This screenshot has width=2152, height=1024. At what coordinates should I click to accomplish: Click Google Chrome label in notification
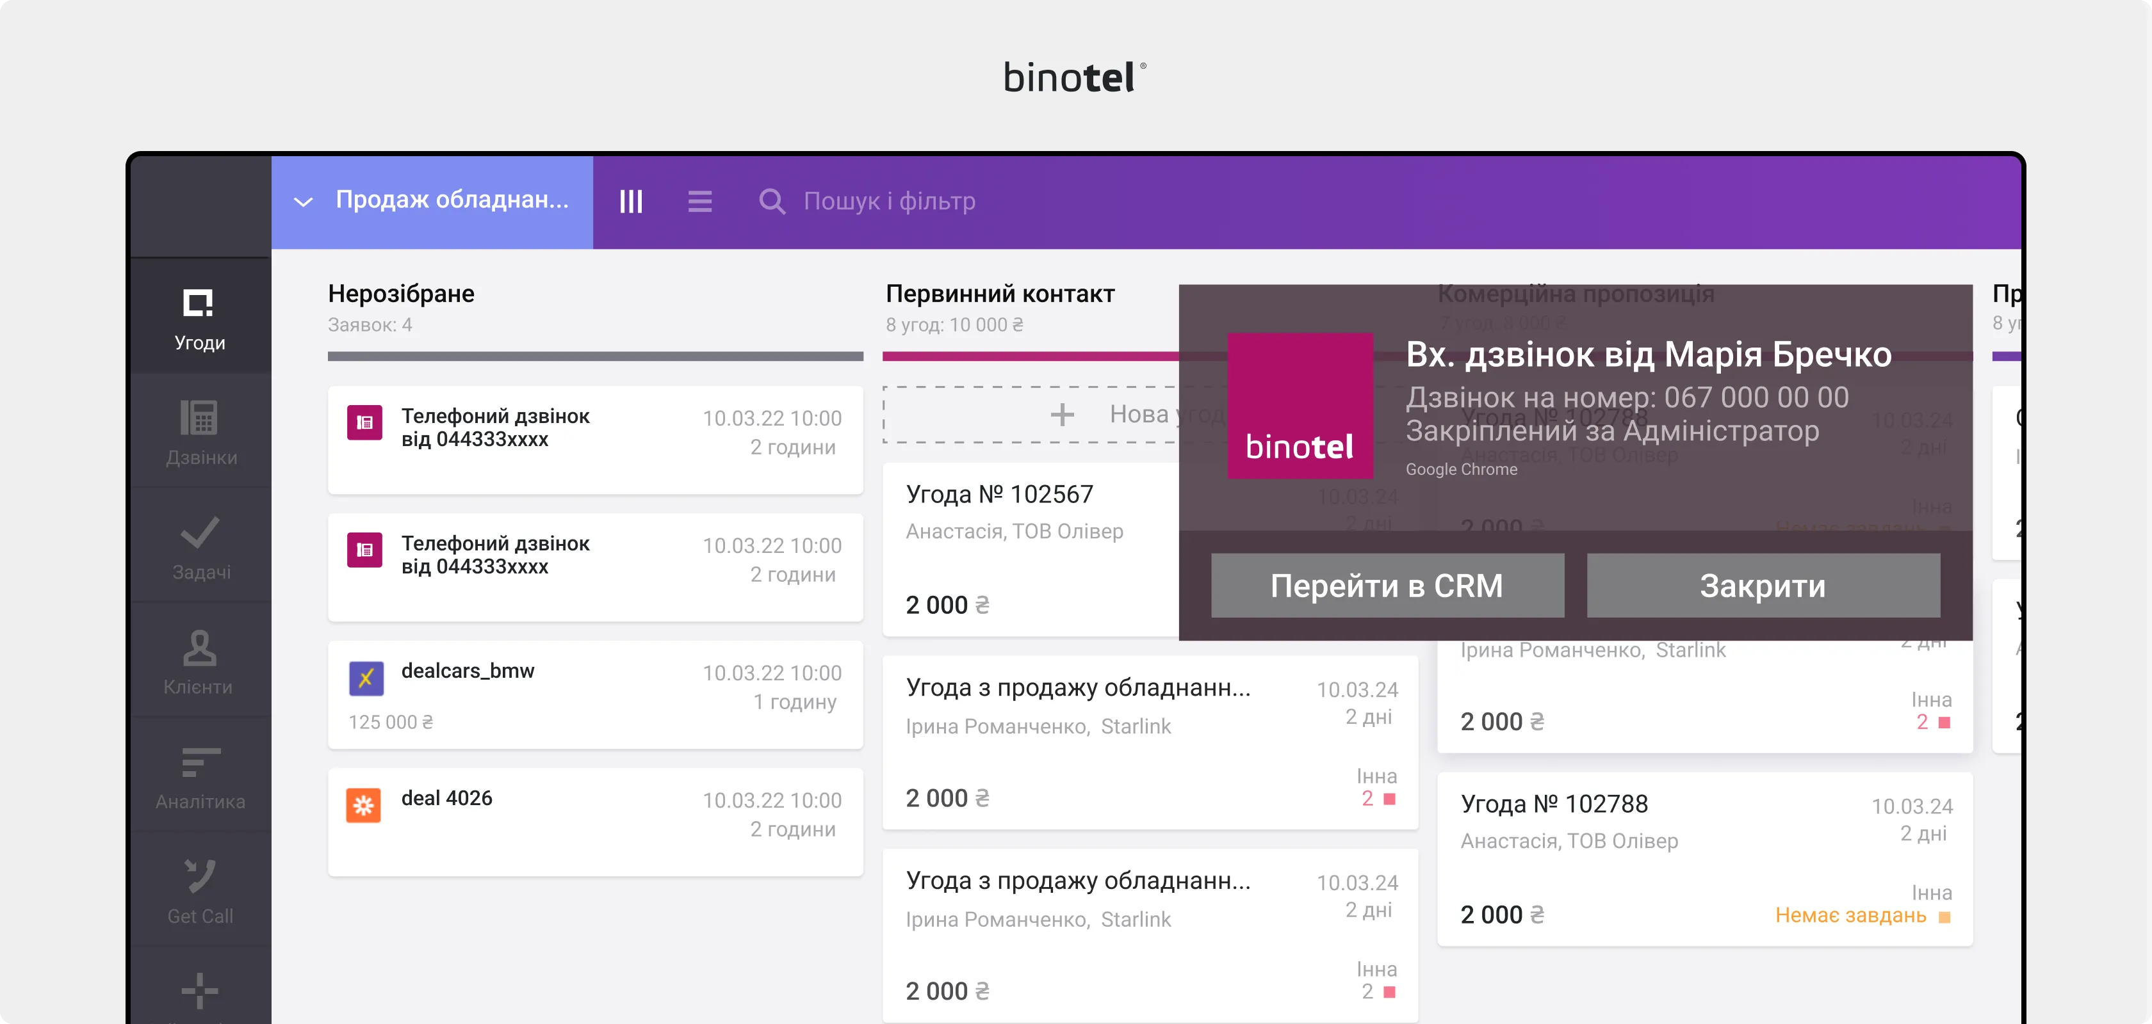pyautogui.click(x=1461, y=469)
